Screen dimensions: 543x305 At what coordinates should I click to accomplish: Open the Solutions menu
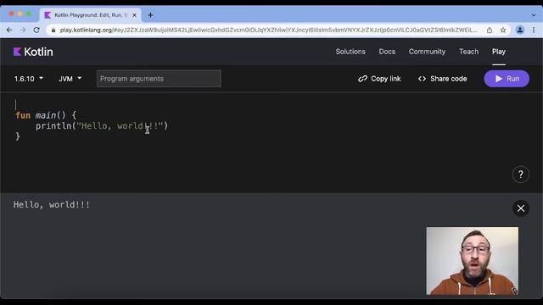point(350,52)
